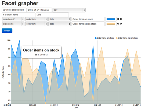The image size is (145, 111).
Task: Click the '# of order items' axis label field
Action: pyautogui.click(x=19, y=15)
